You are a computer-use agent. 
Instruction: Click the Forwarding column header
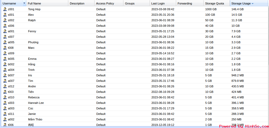coord(185,3)
